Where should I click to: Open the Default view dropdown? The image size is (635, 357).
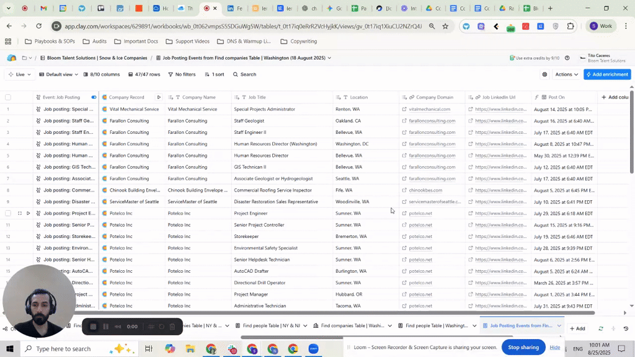59,74
